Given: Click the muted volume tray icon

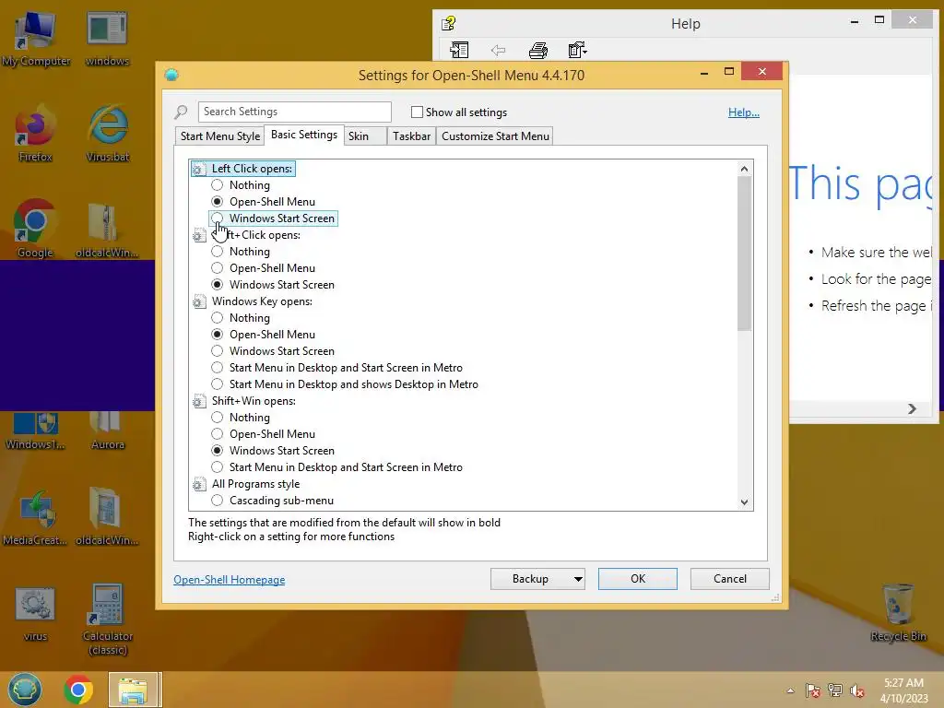Looking at the screenshot, I should pyautogui.click(x=857, y=690).
